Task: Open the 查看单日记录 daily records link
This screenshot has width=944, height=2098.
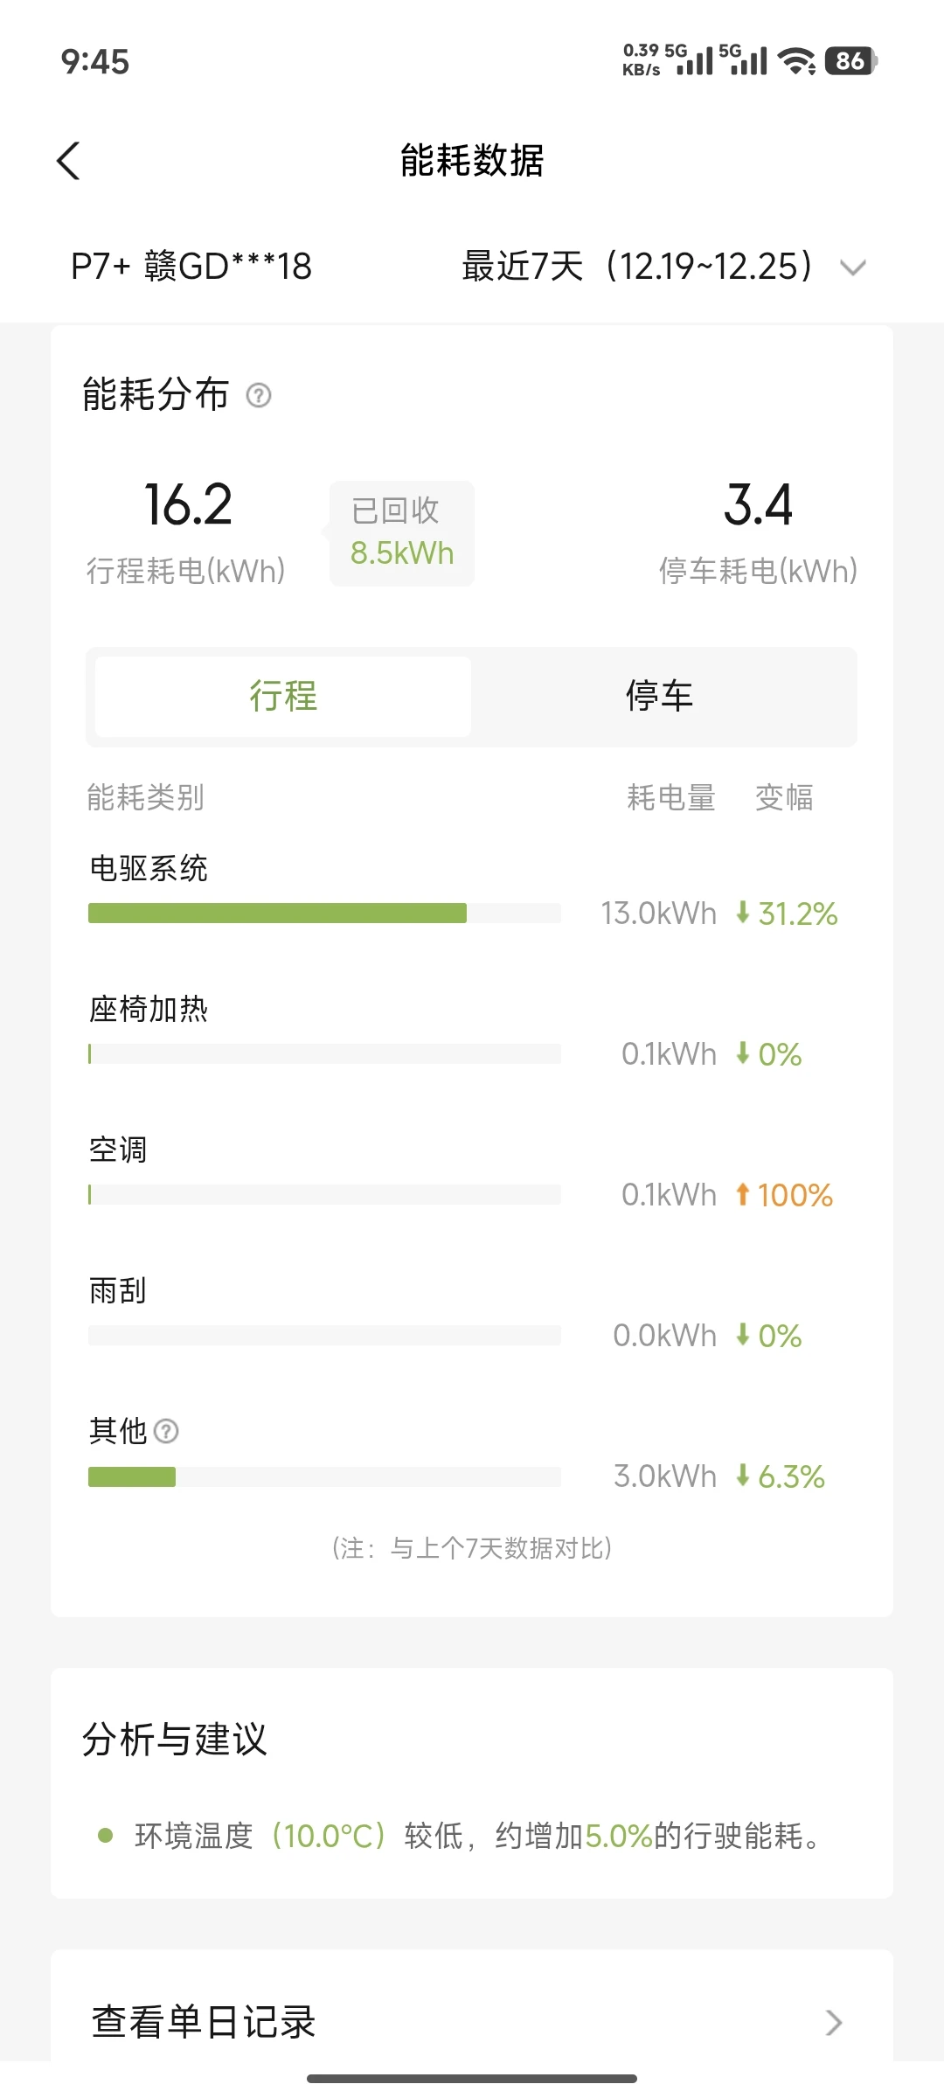Action: [204, 2022]
